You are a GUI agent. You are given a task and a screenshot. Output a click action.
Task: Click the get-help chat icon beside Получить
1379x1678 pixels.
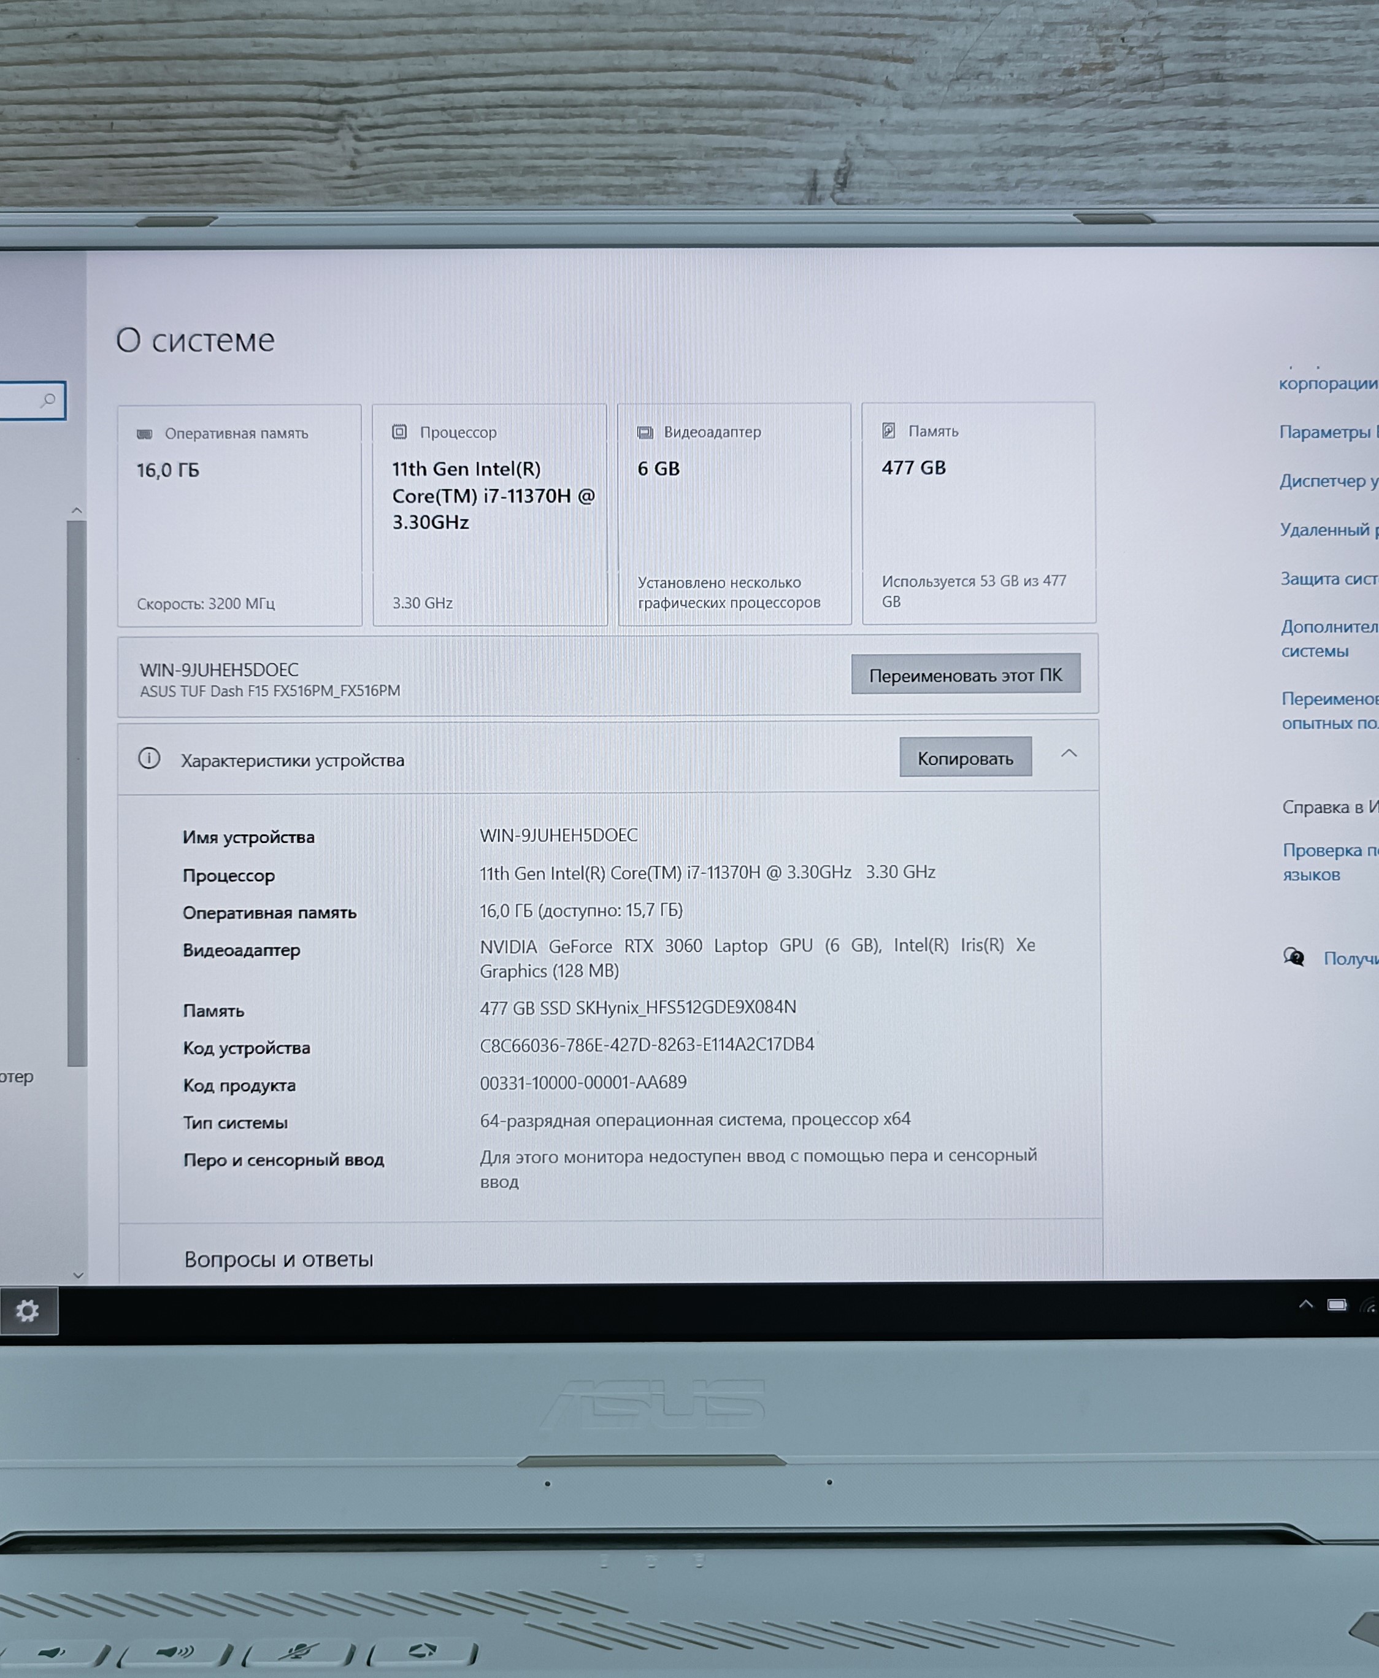click(1294, 956)
